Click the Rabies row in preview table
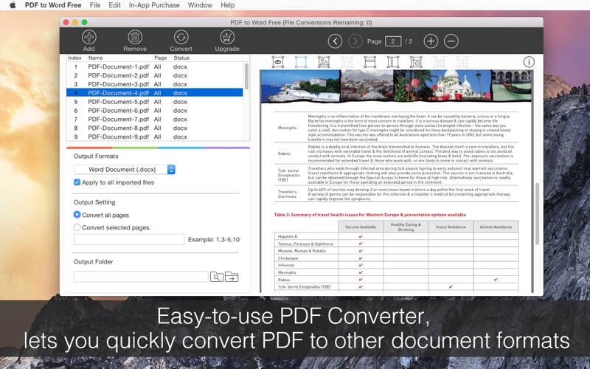Viewport: 590px width, 369px height. point(396,280)
